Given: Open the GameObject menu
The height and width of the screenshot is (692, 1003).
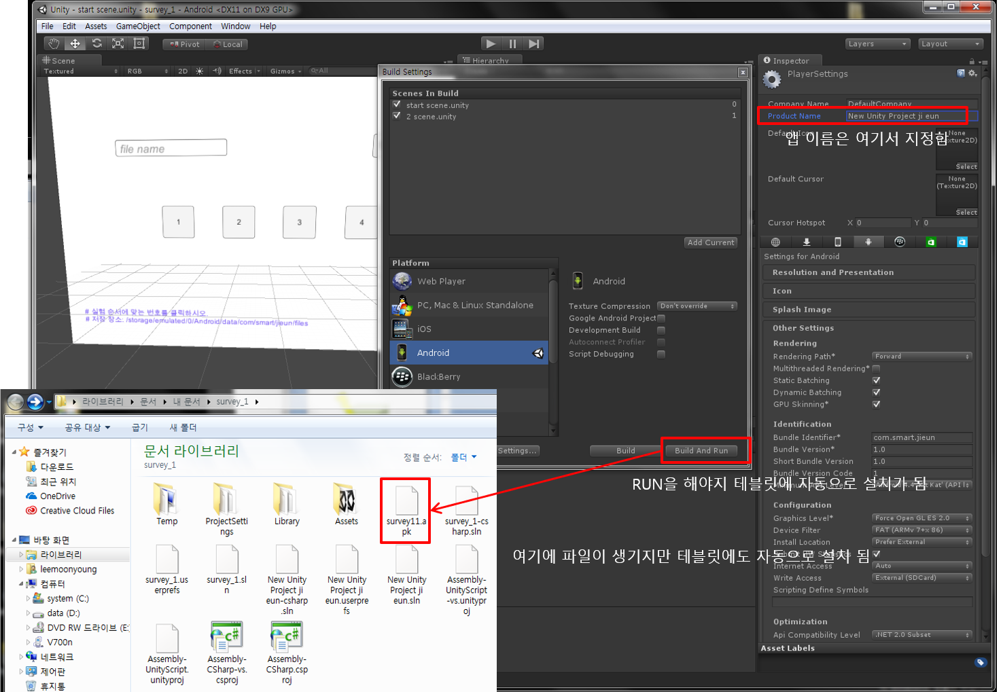Looking at the screenshot, I should tap(138, 26).
